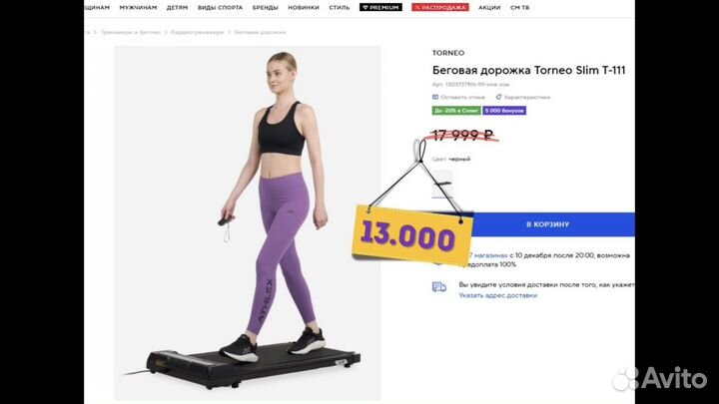This screenshot has height=404, width=719.
Task: Click the yellow 13.000 price tag
Action: click(411, 235)
